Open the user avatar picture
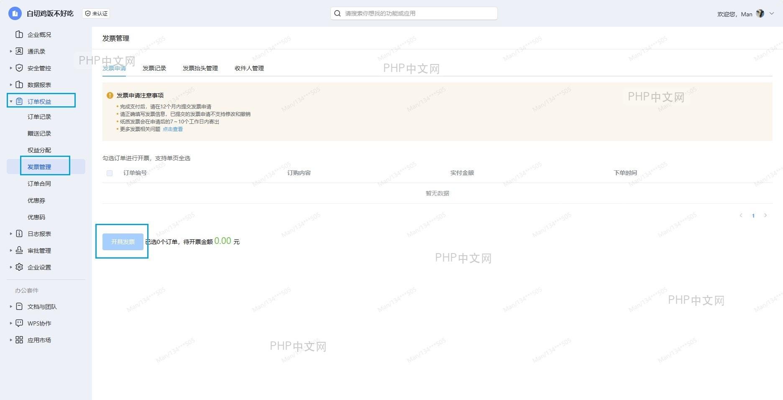This screenshot has width=783, height=400. pyautogui.click(x=760, y=14)
